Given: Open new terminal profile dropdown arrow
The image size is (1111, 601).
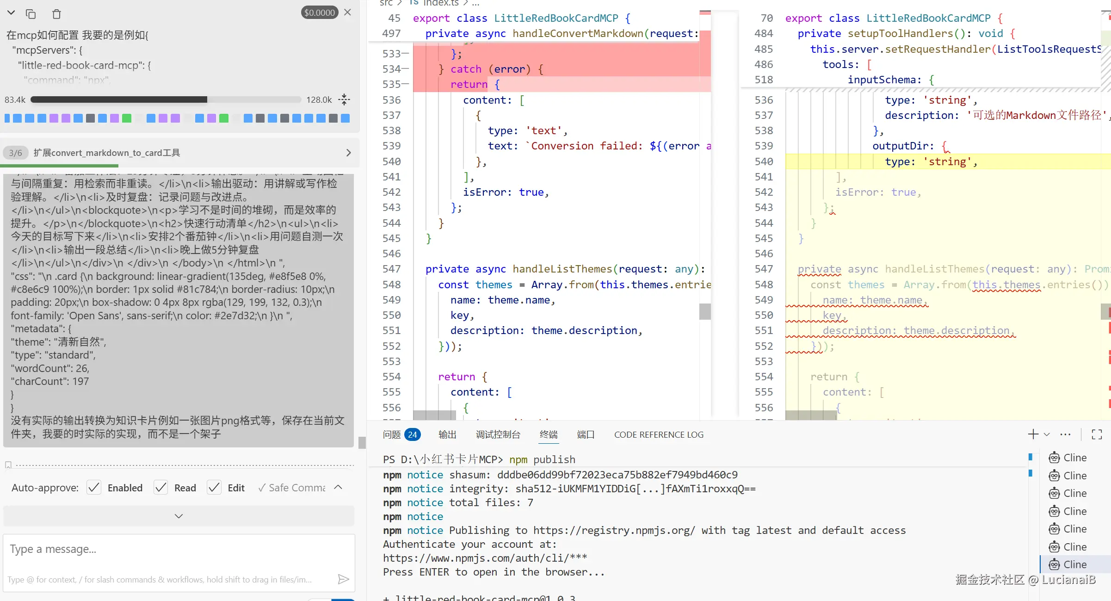Looking at the screenshot, I should pyautogui.click(x=1047, y=434).
